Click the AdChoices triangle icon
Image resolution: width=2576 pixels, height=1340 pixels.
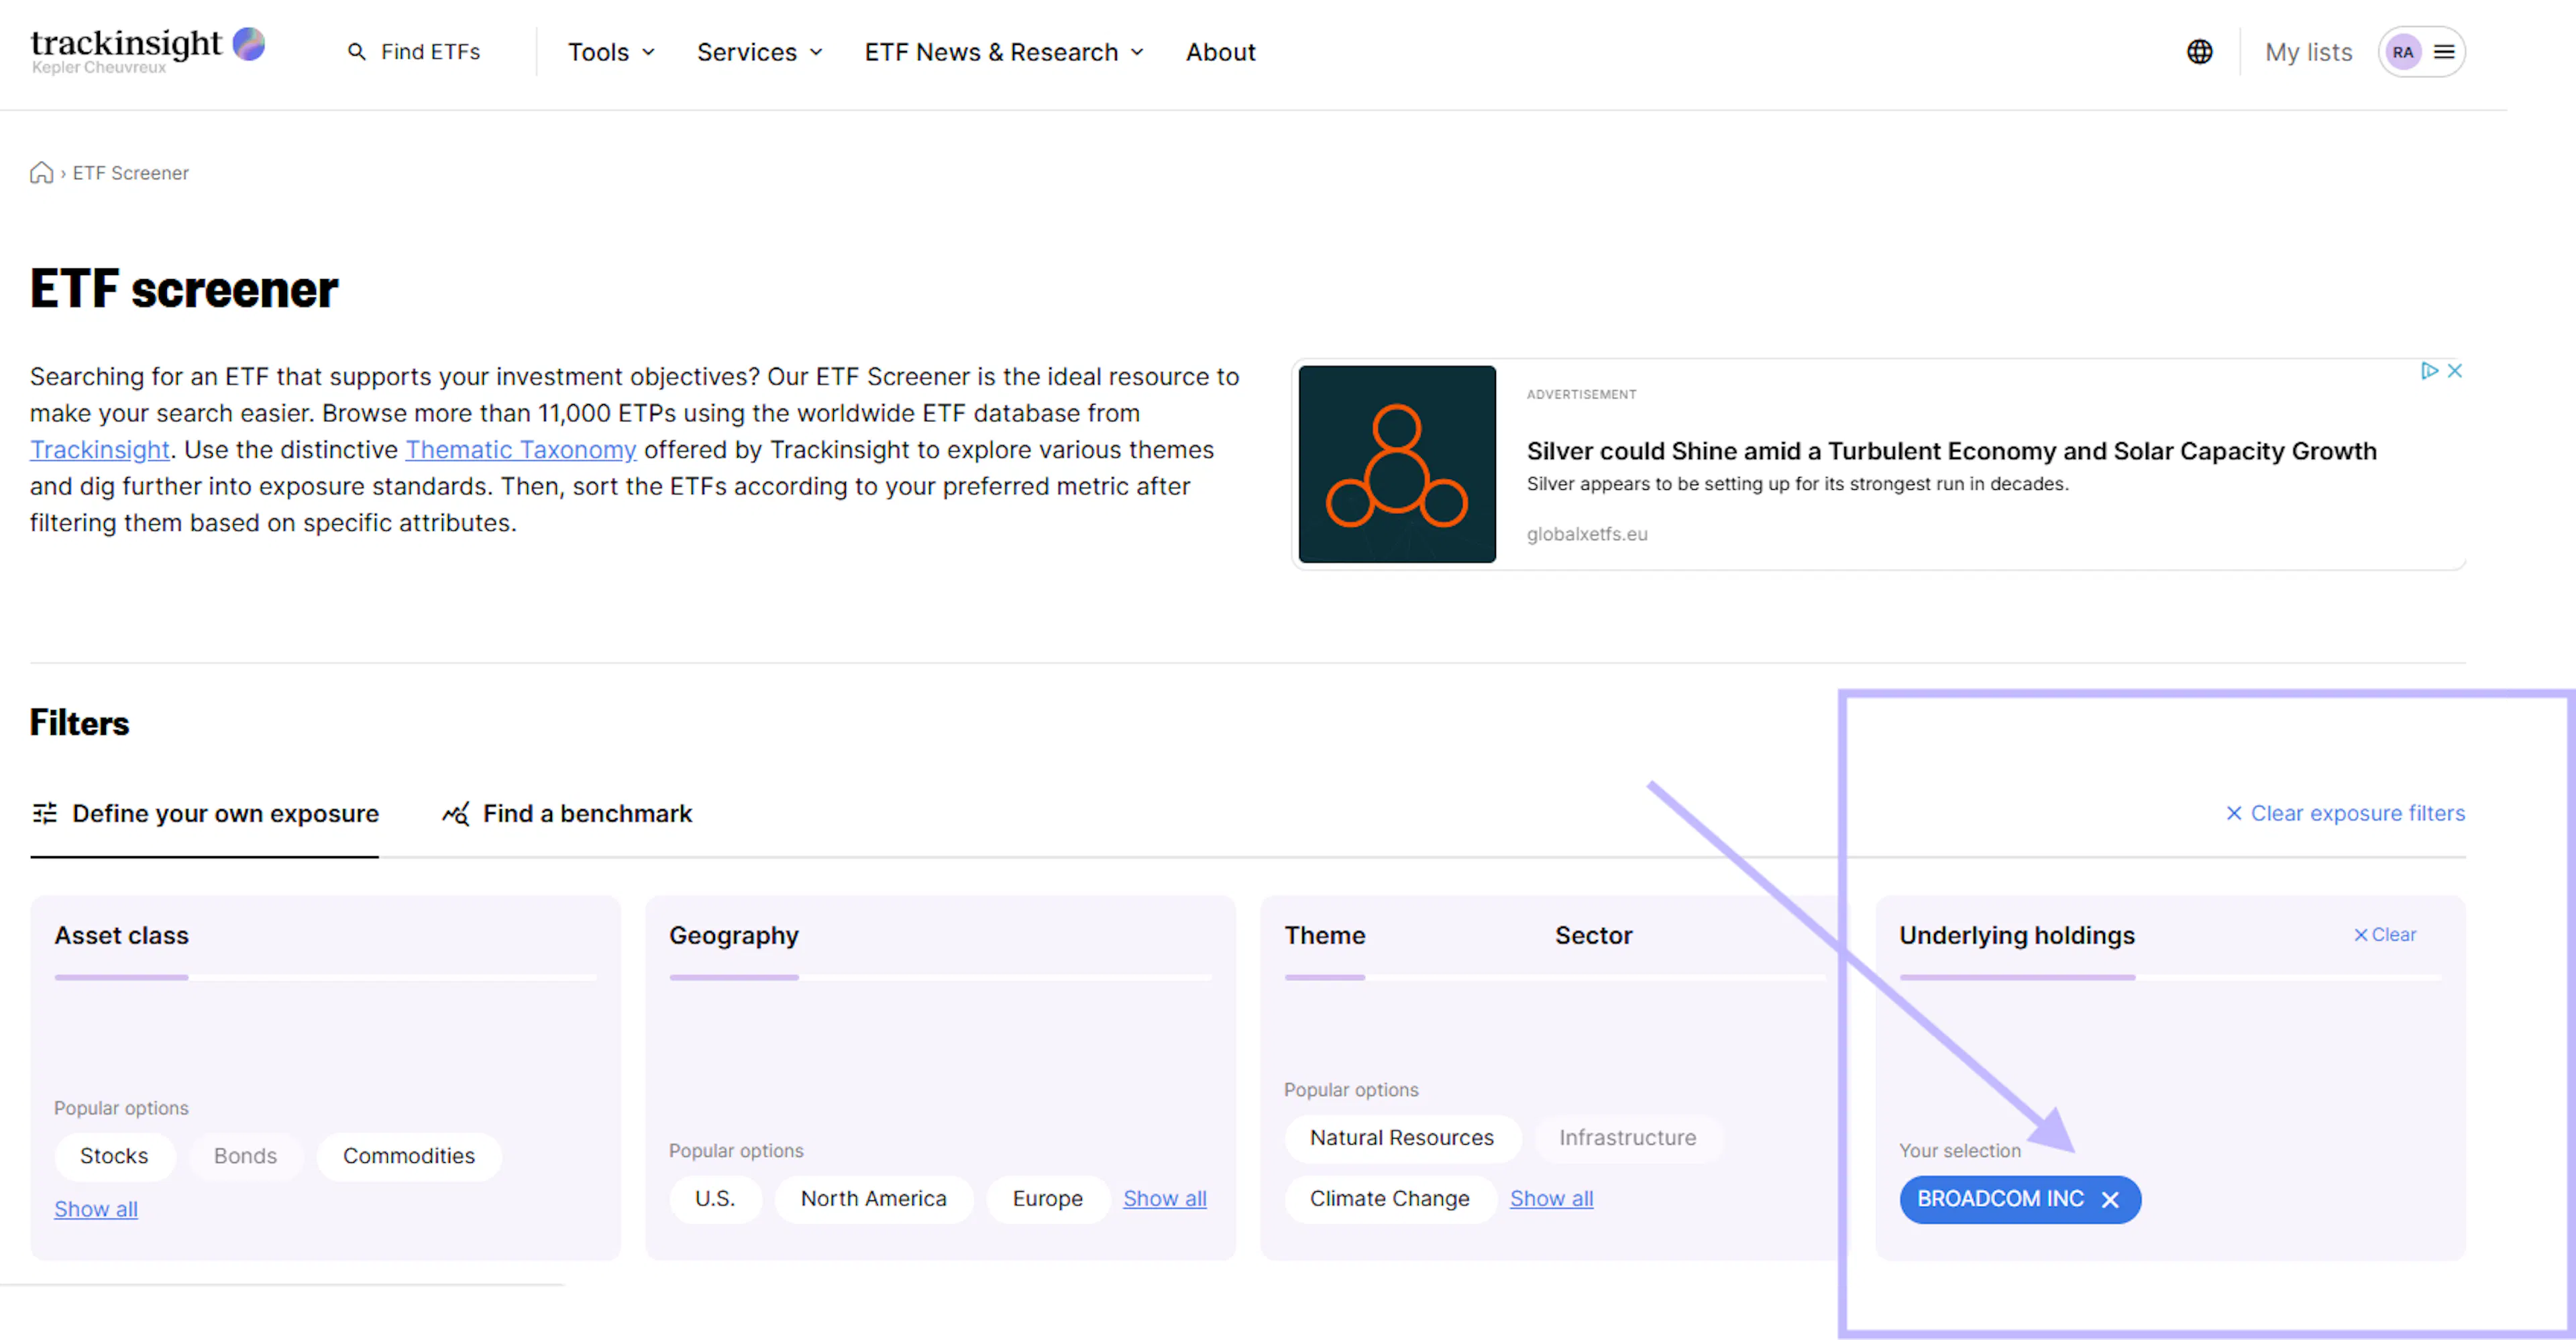(2429, 371)
